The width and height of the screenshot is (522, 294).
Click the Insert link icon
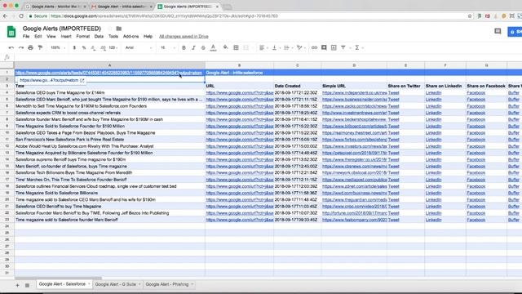314,47
